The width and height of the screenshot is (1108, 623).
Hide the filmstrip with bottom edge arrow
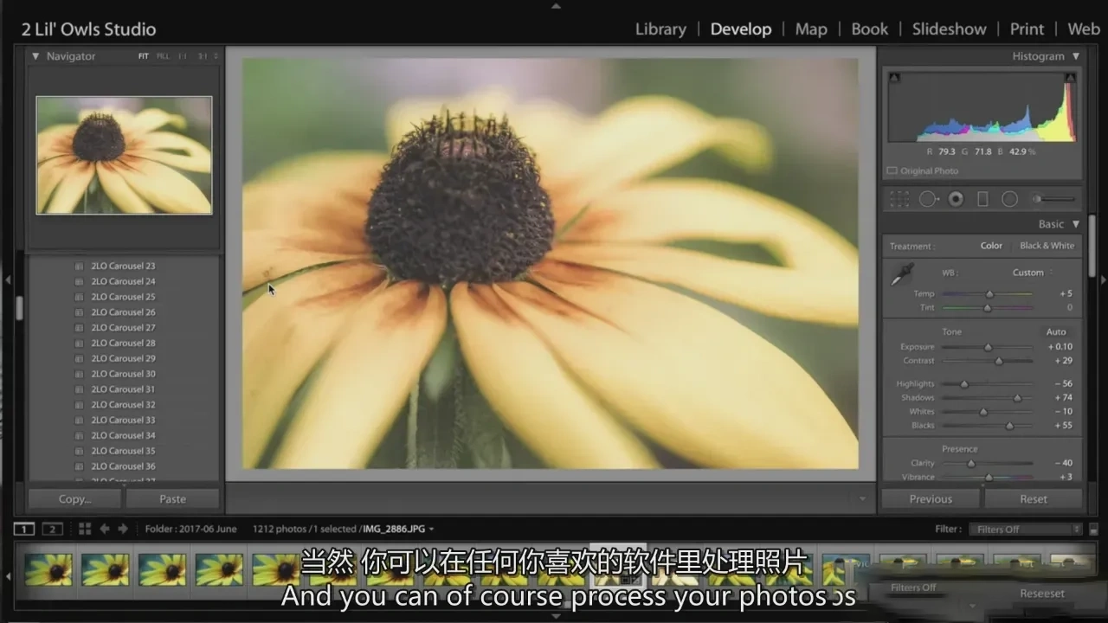[556, 617]
